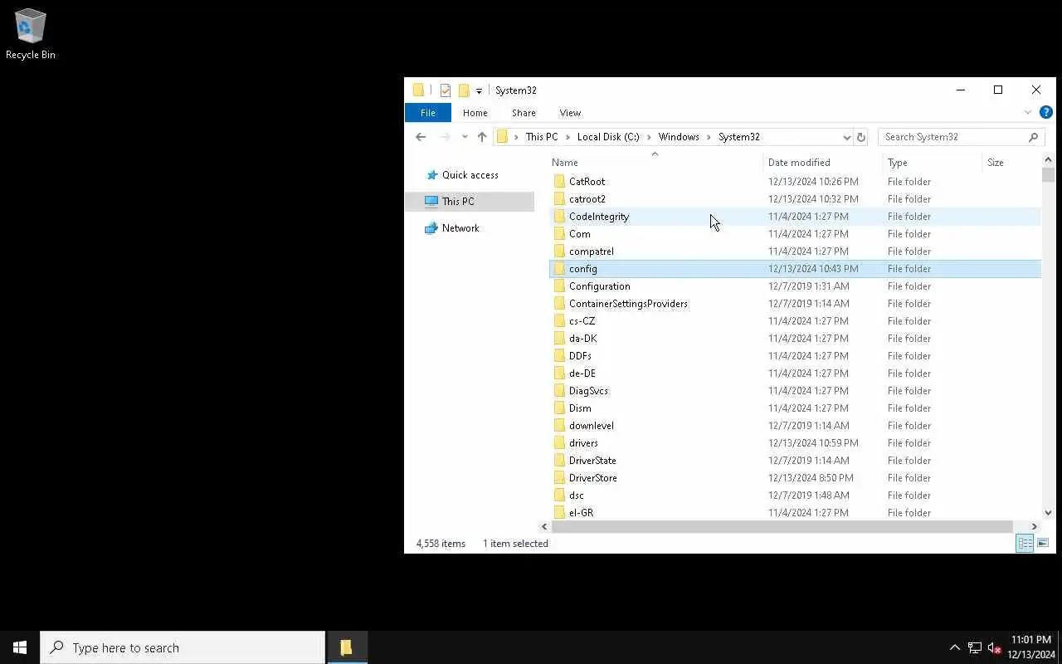Switch to Details view layout
The height and width of the screenshot is (664, 1062).
pos(1025,544)
